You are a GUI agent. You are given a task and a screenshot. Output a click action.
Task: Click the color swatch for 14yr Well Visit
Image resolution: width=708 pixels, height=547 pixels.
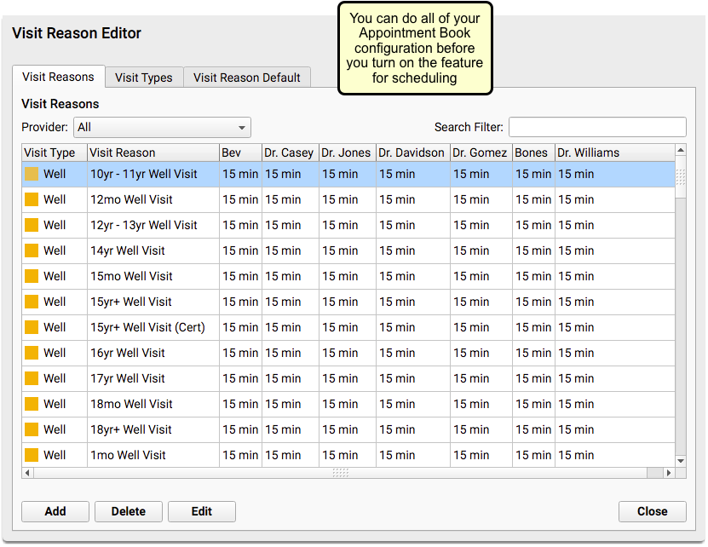pos(32,250)
